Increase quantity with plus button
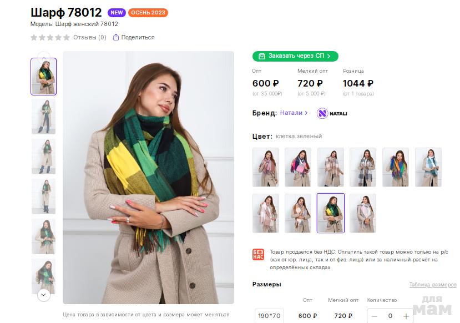The image size is (460, 323). (x=406, y=316)
